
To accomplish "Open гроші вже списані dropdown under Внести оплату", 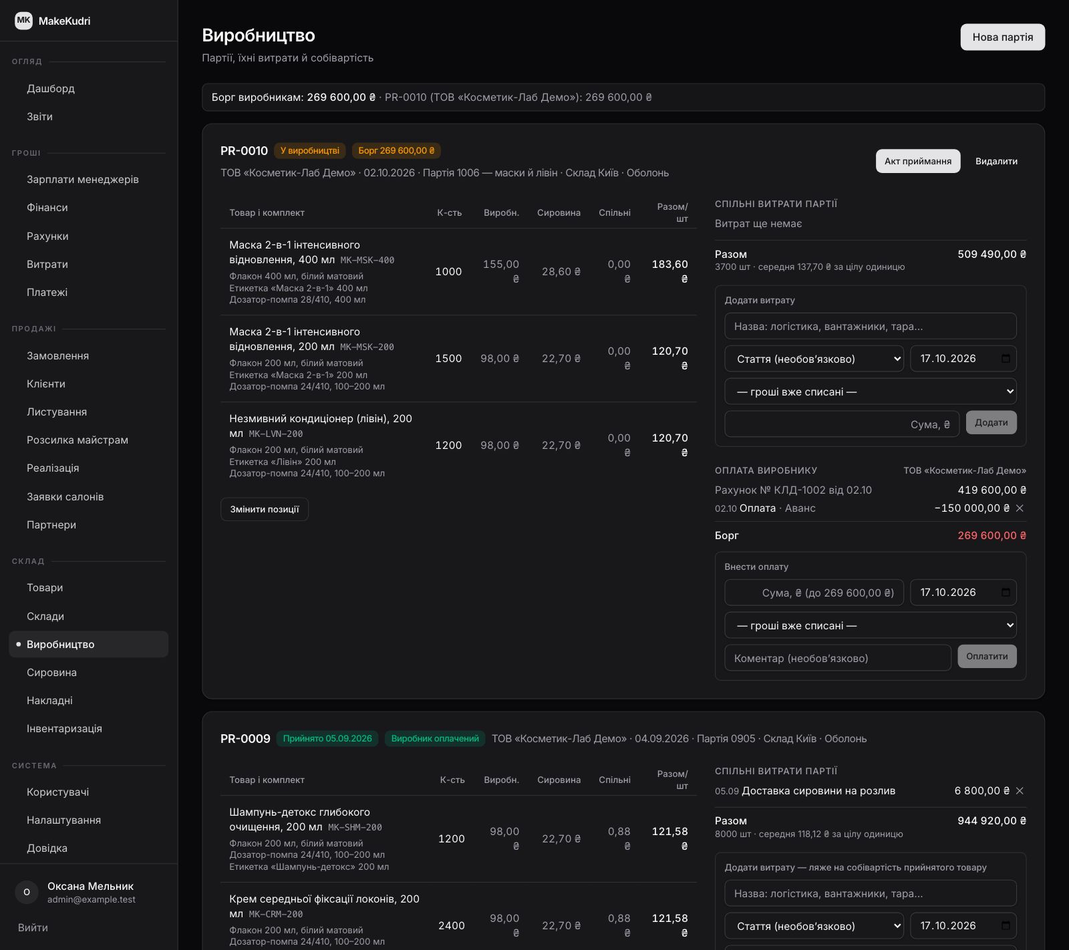I will point(871,625).
